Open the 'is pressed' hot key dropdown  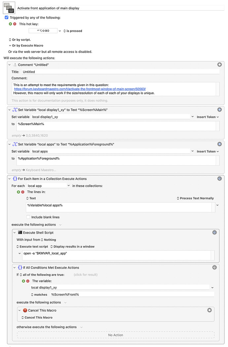tap(73, 31)
